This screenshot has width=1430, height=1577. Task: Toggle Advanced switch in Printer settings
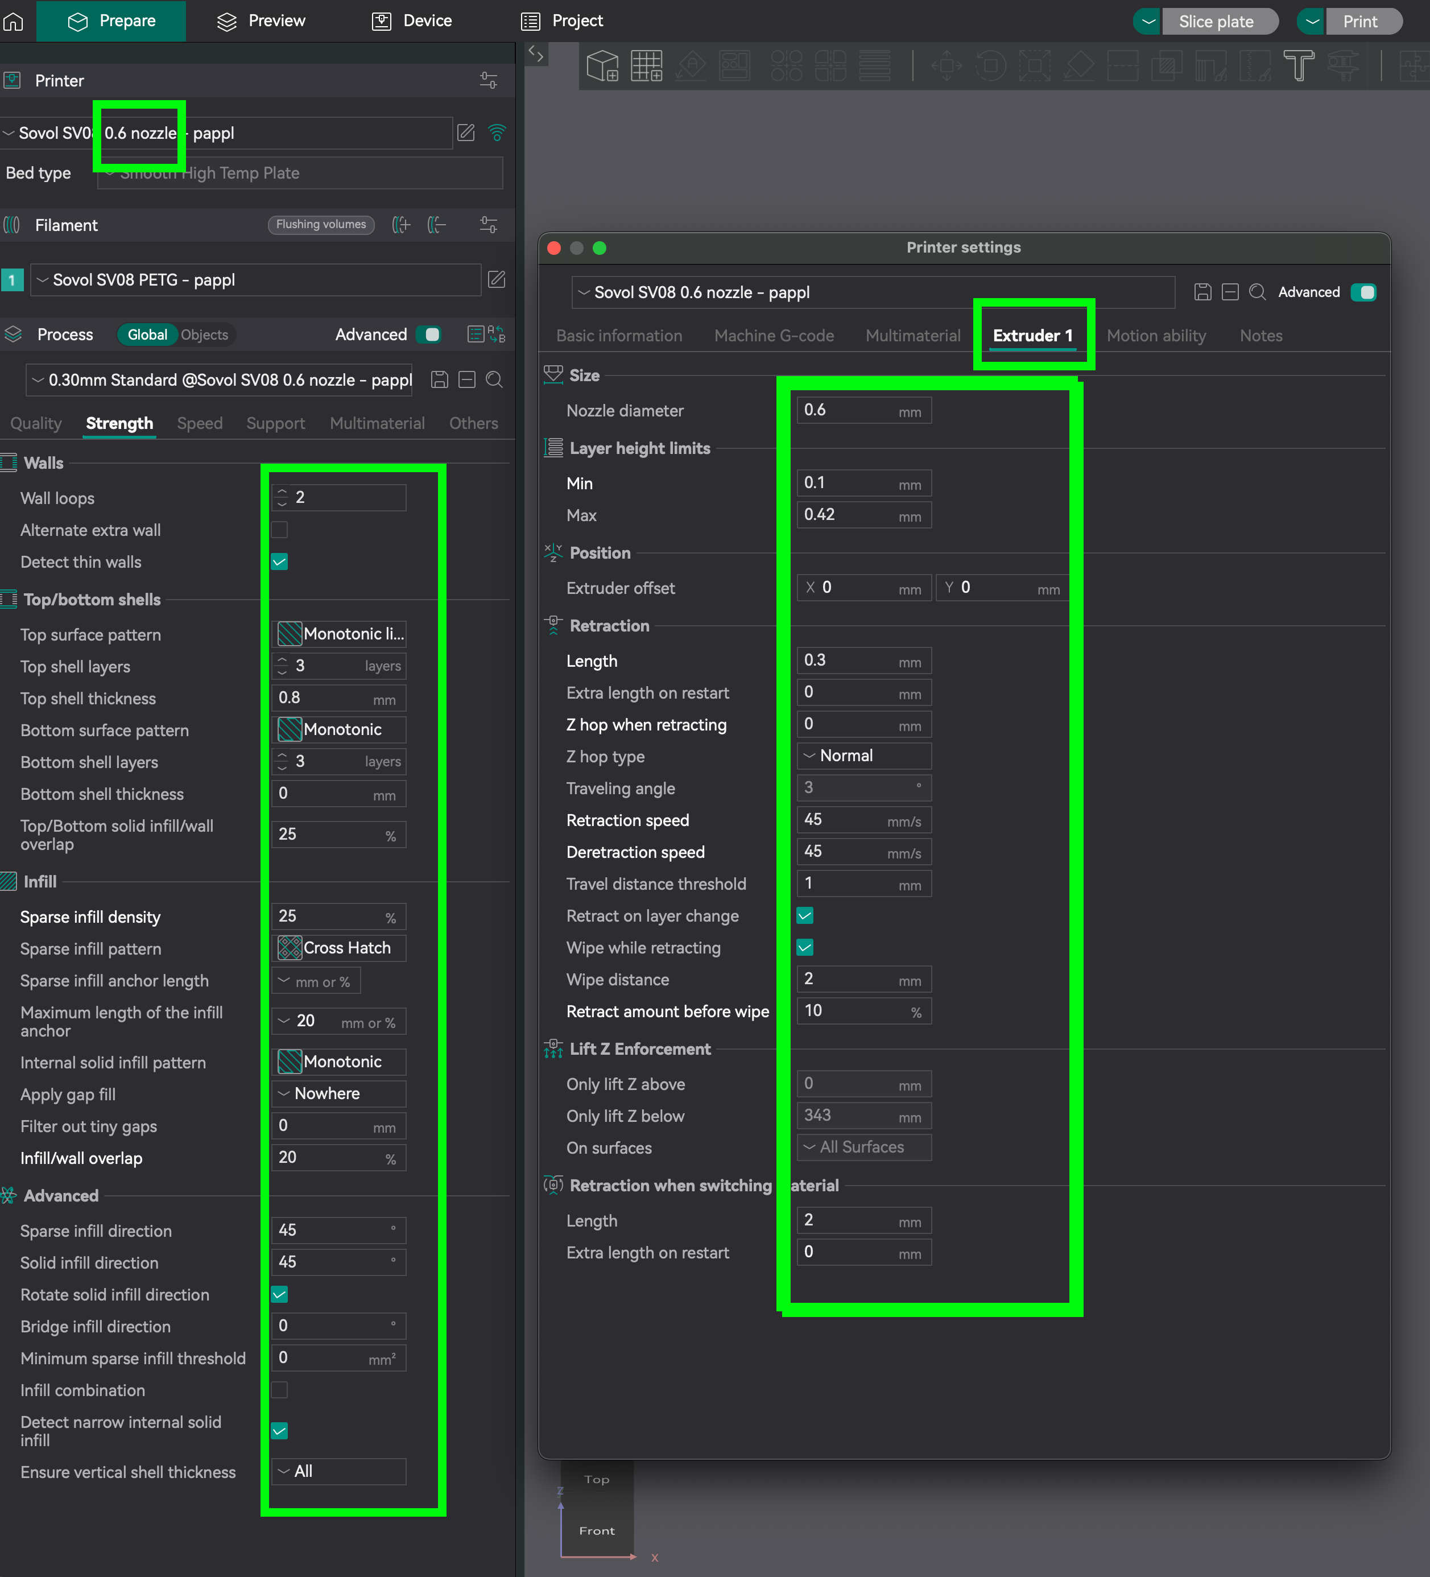[x=1363, y=292]
